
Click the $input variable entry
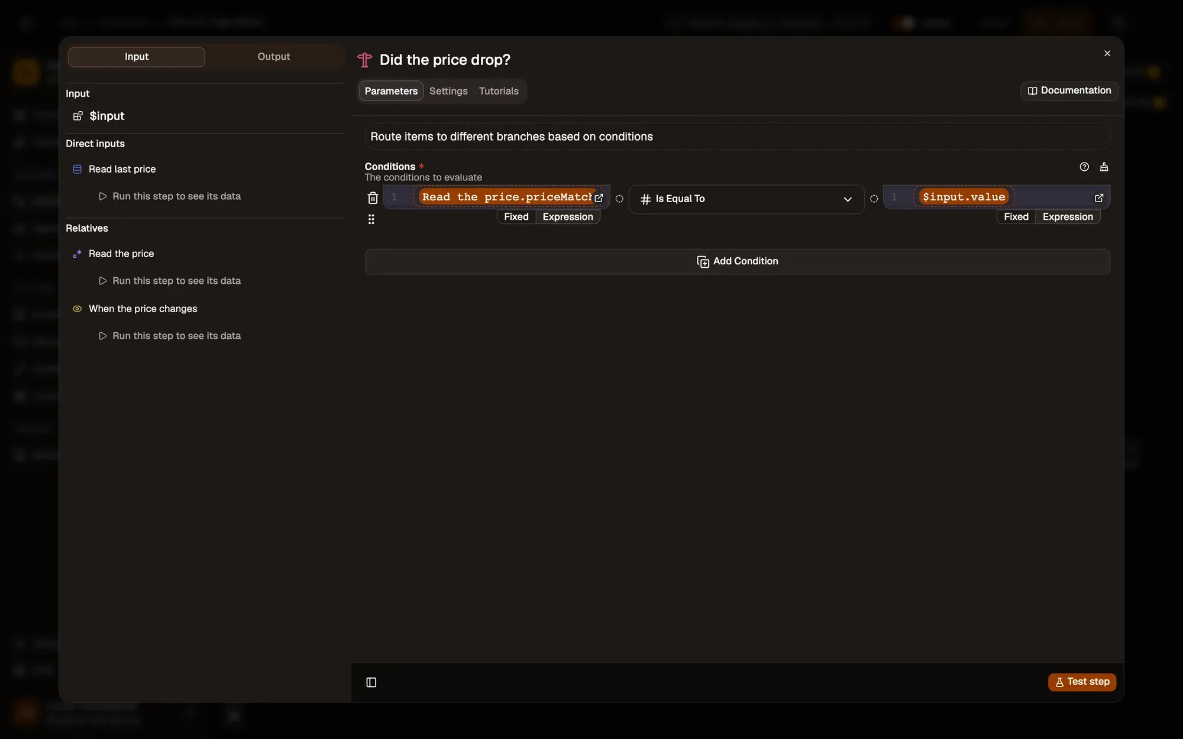(107, 116)
